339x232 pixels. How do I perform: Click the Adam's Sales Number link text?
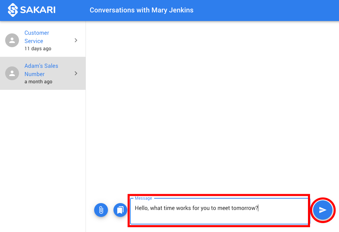pyautogui.click(x=41, y=70)
